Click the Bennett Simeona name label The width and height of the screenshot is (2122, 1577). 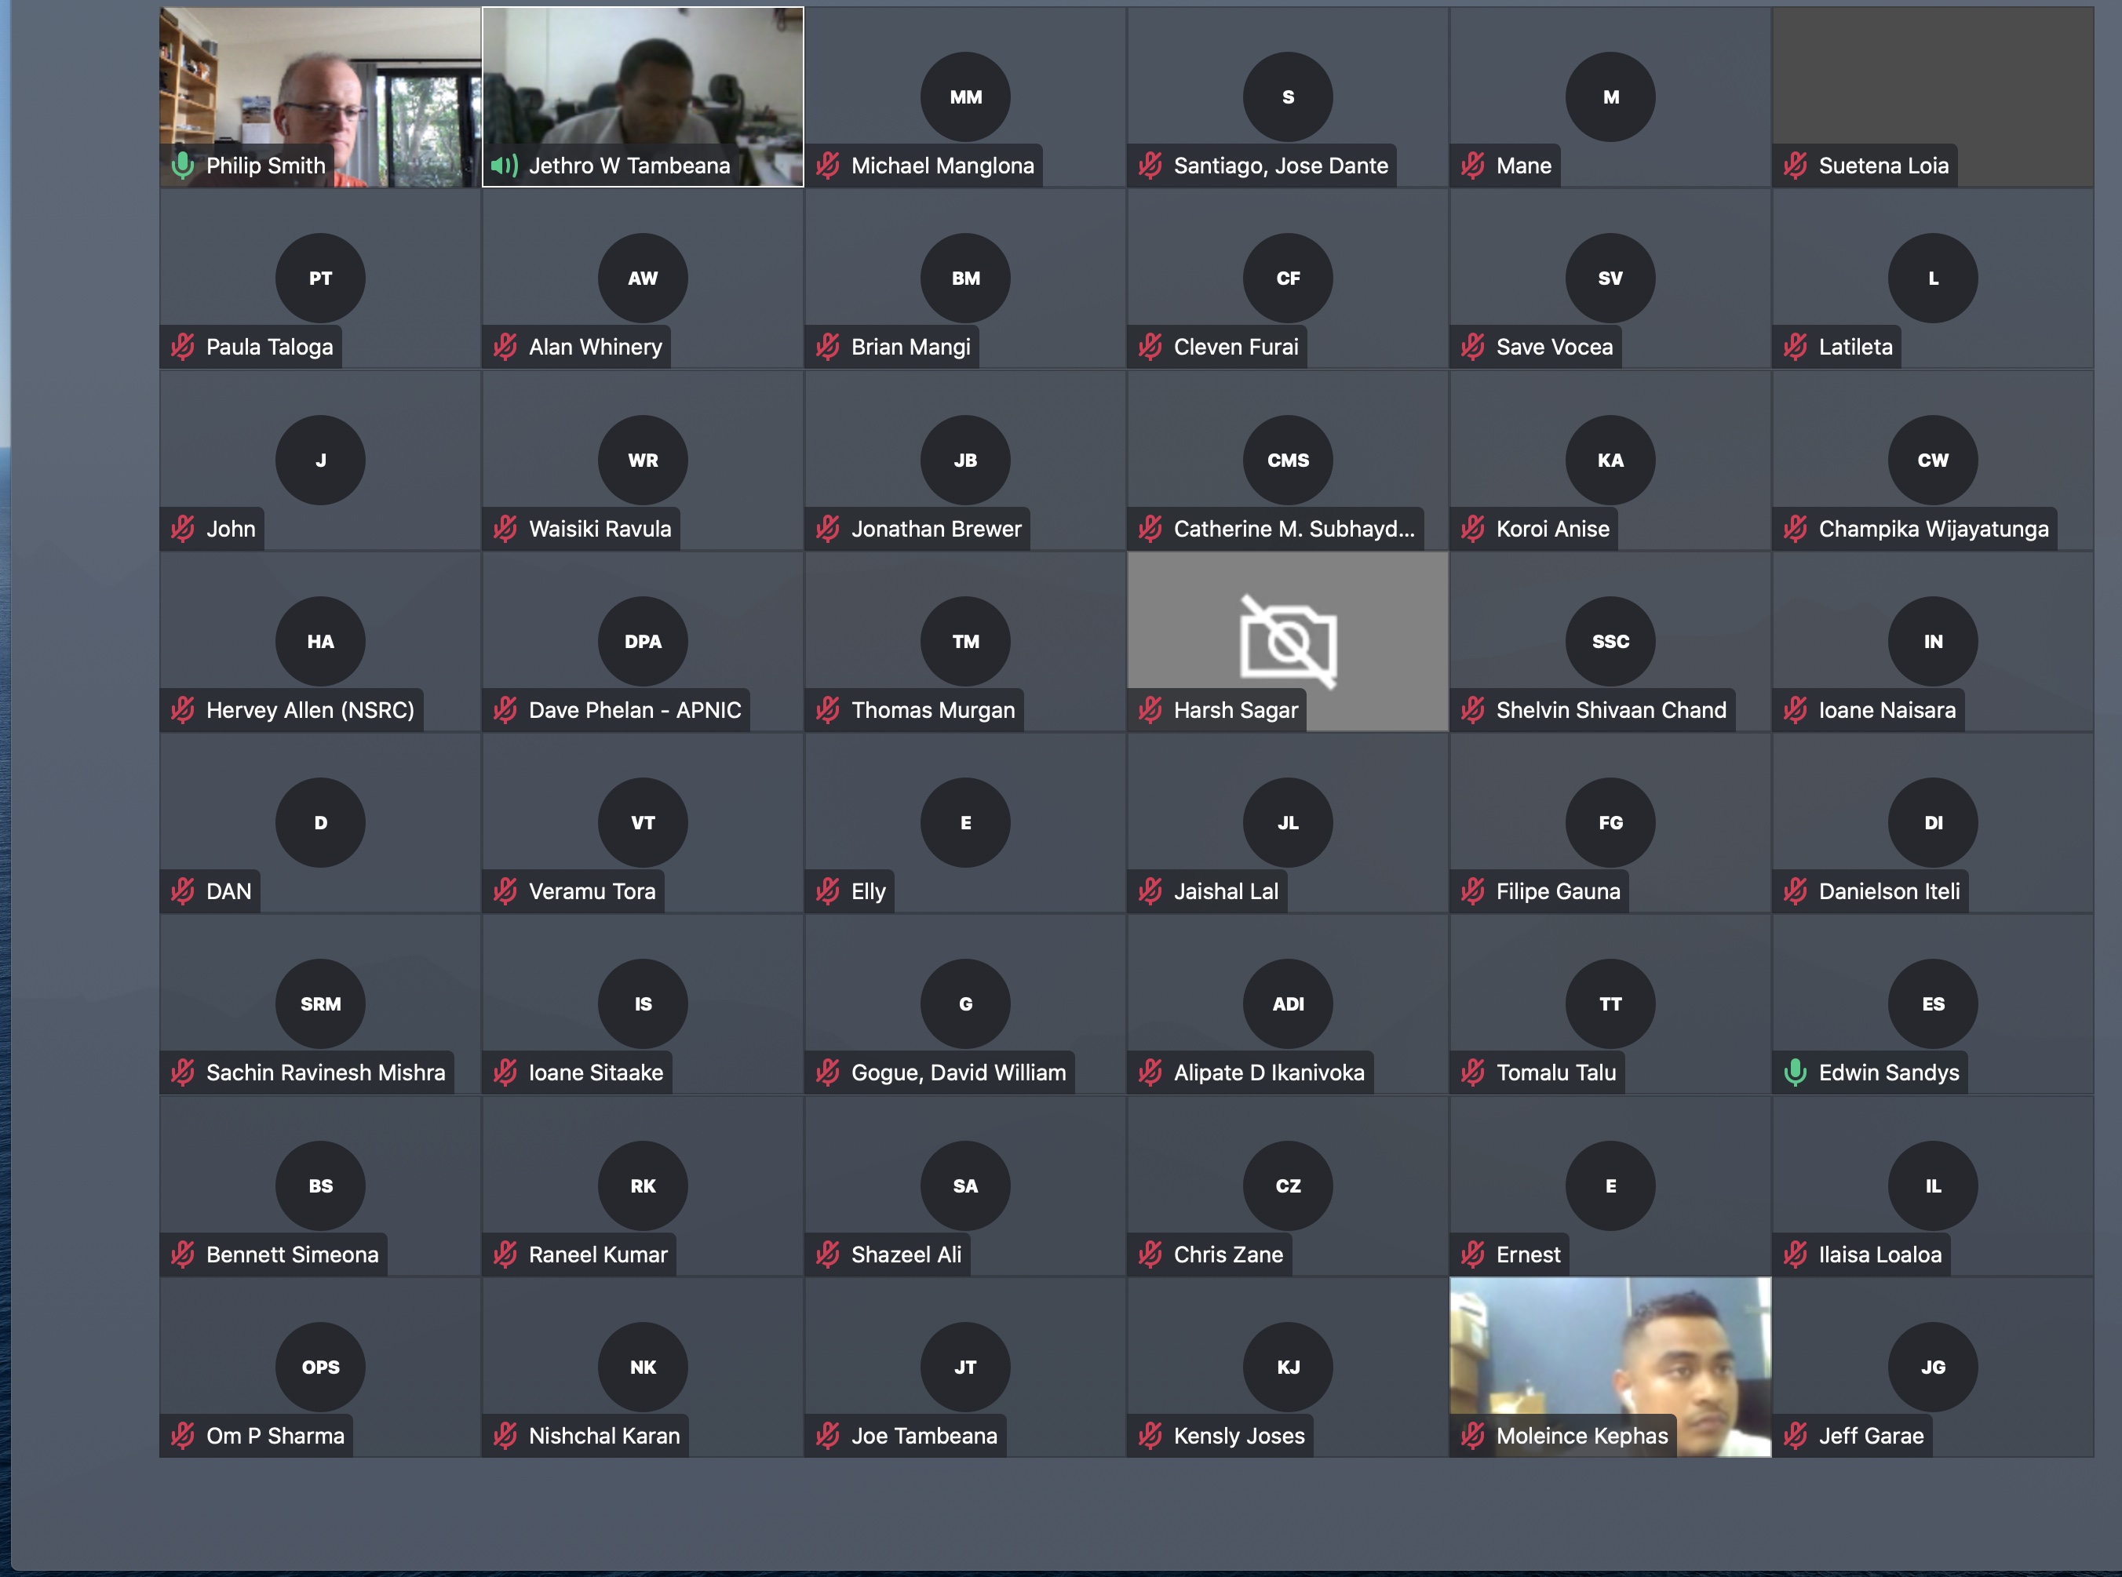tap(292, 1254)
